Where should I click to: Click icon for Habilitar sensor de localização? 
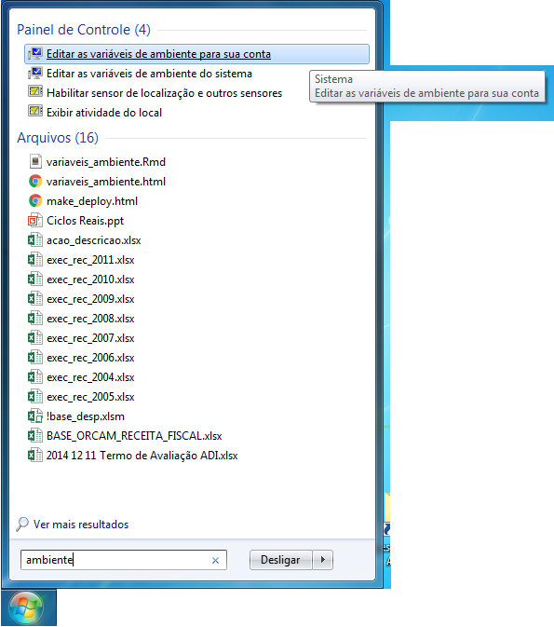(35, 92)
